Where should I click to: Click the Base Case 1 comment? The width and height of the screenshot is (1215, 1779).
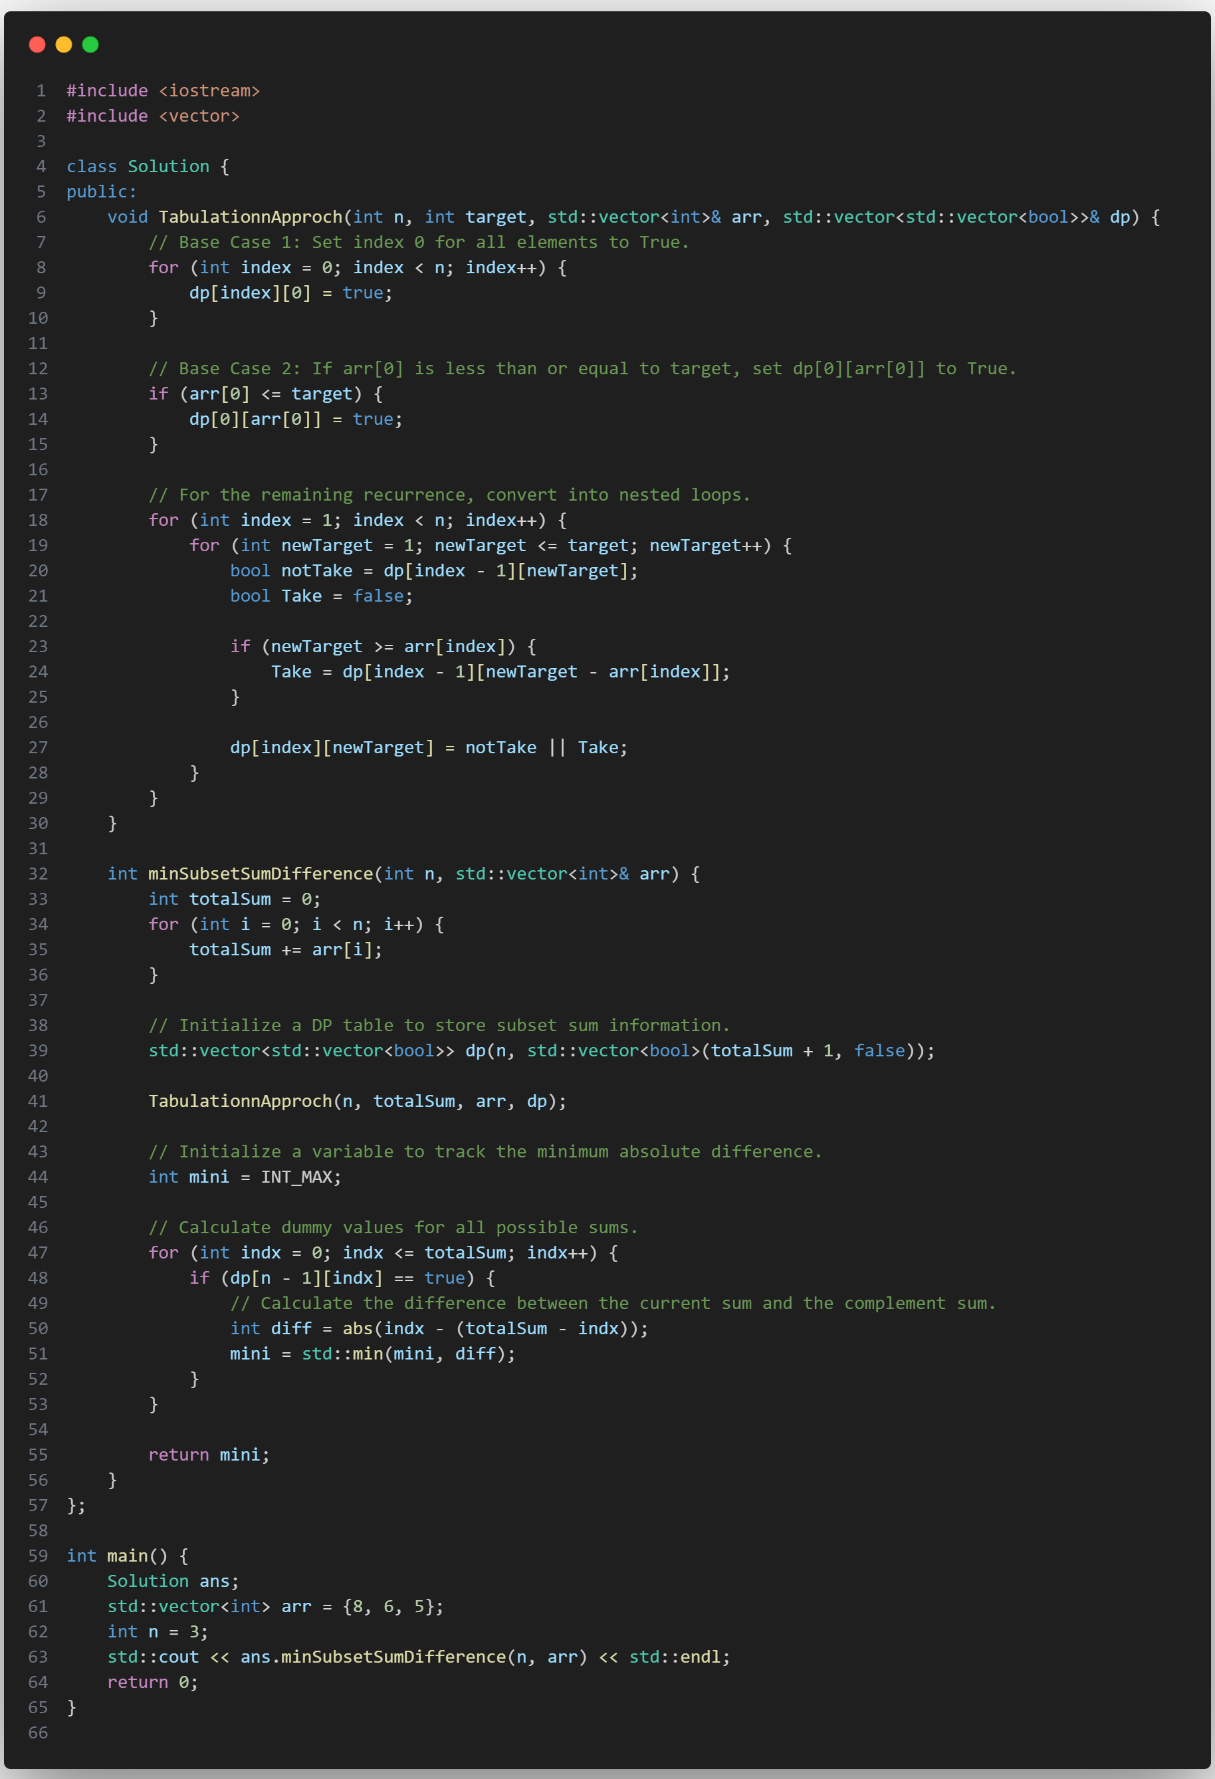419,242
